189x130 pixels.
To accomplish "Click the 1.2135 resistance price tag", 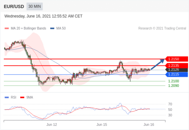I will point(176,65).
